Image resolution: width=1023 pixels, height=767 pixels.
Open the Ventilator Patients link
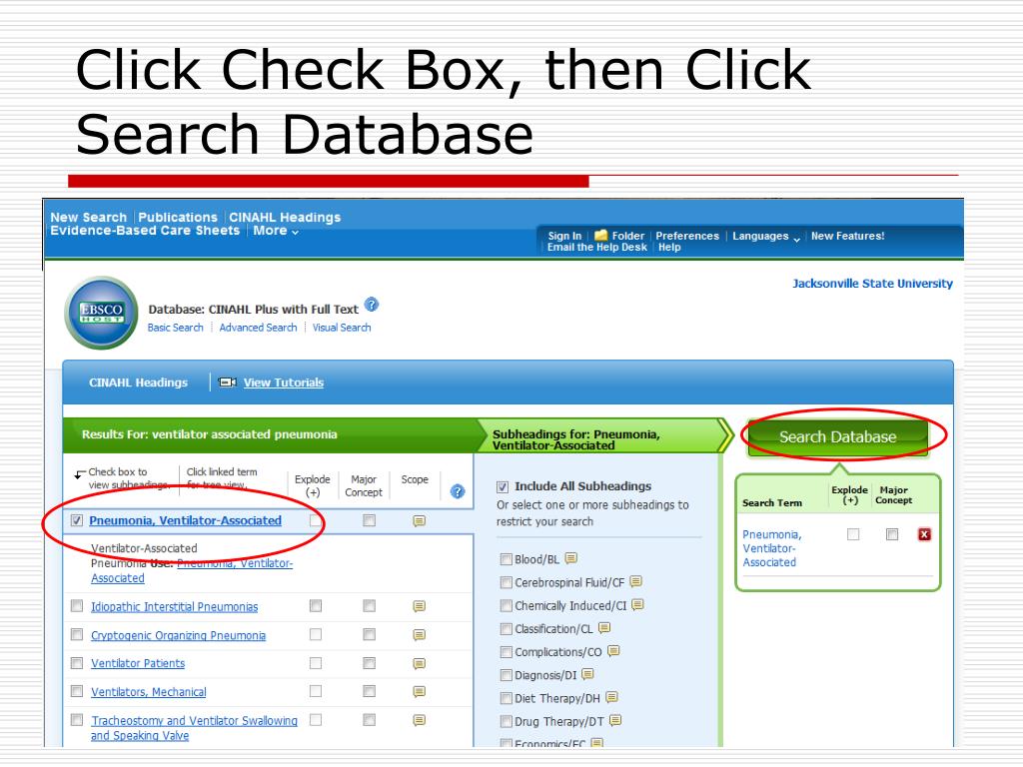138,663
